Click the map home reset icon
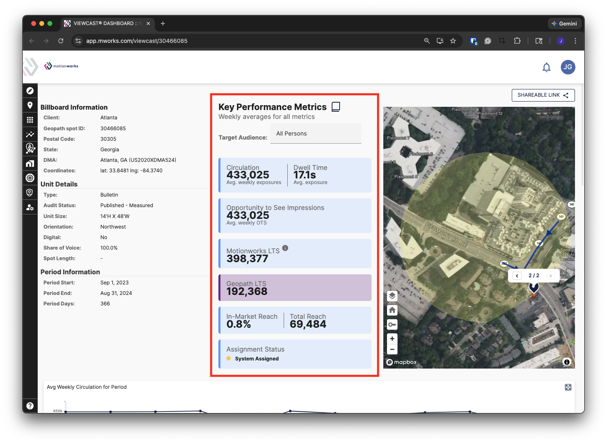The height and width of the screenshot is (443, 607). click(x=392, y=310)
